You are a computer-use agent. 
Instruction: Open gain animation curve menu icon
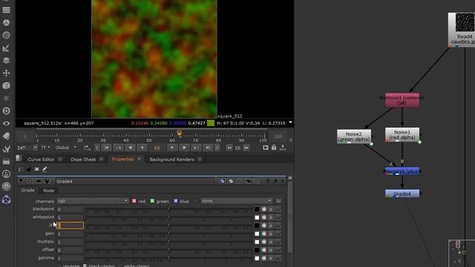coord(278,234)
